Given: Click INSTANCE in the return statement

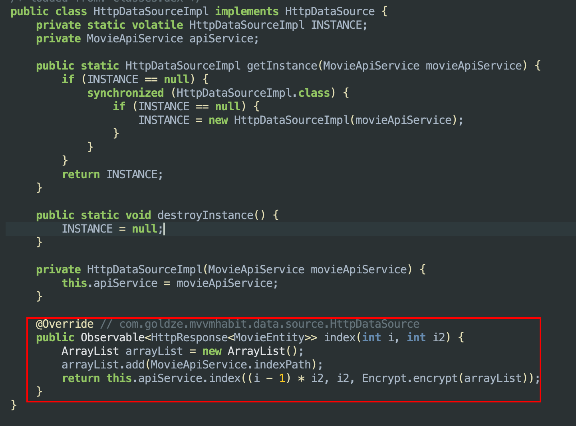Looking at the screenshot, I should point(132,174).
